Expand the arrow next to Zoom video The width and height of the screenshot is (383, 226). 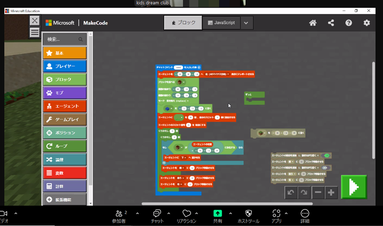[x=16, y=214]
